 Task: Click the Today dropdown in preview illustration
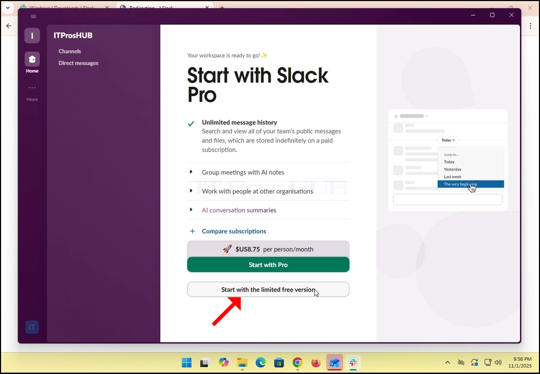coord(448,140)
